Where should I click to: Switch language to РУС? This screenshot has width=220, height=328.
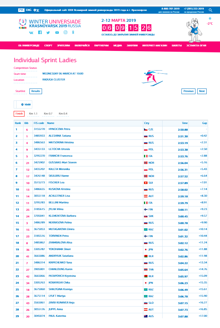(21, 10)
